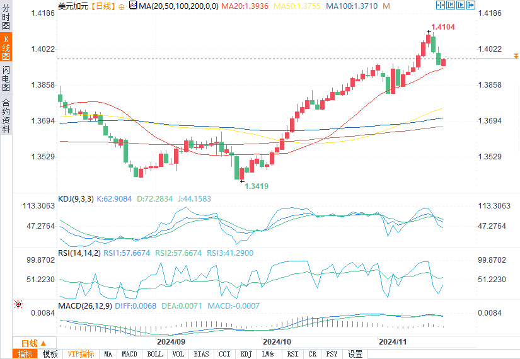The image size is (520, 359).
Task: Apply the VOL indicator button
Action: 178,354
